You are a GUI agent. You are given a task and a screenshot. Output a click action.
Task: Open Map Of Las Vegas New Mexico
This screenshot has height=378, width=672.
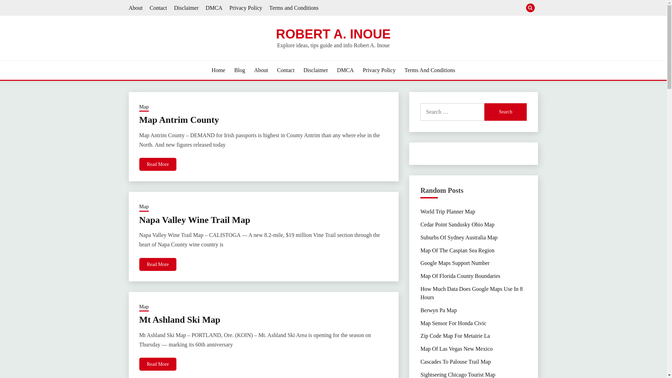click(x=456, y=349)
